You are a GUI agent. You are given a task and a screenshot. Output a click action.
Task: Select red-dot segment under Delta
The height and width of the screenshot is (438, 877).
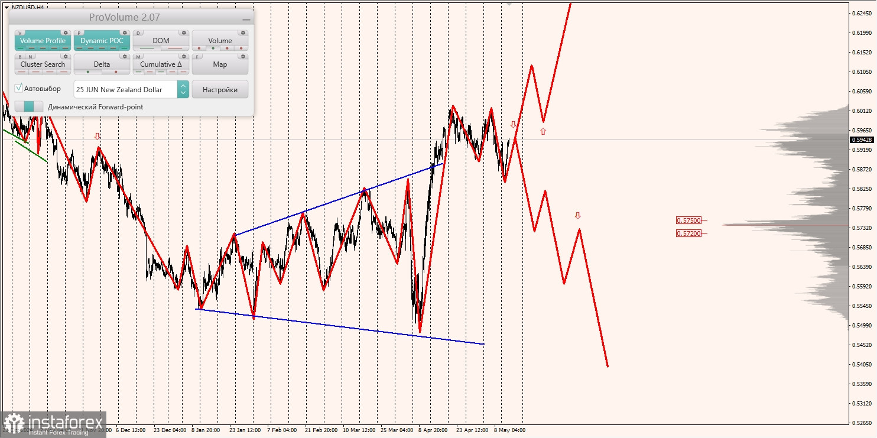[116, 72]
